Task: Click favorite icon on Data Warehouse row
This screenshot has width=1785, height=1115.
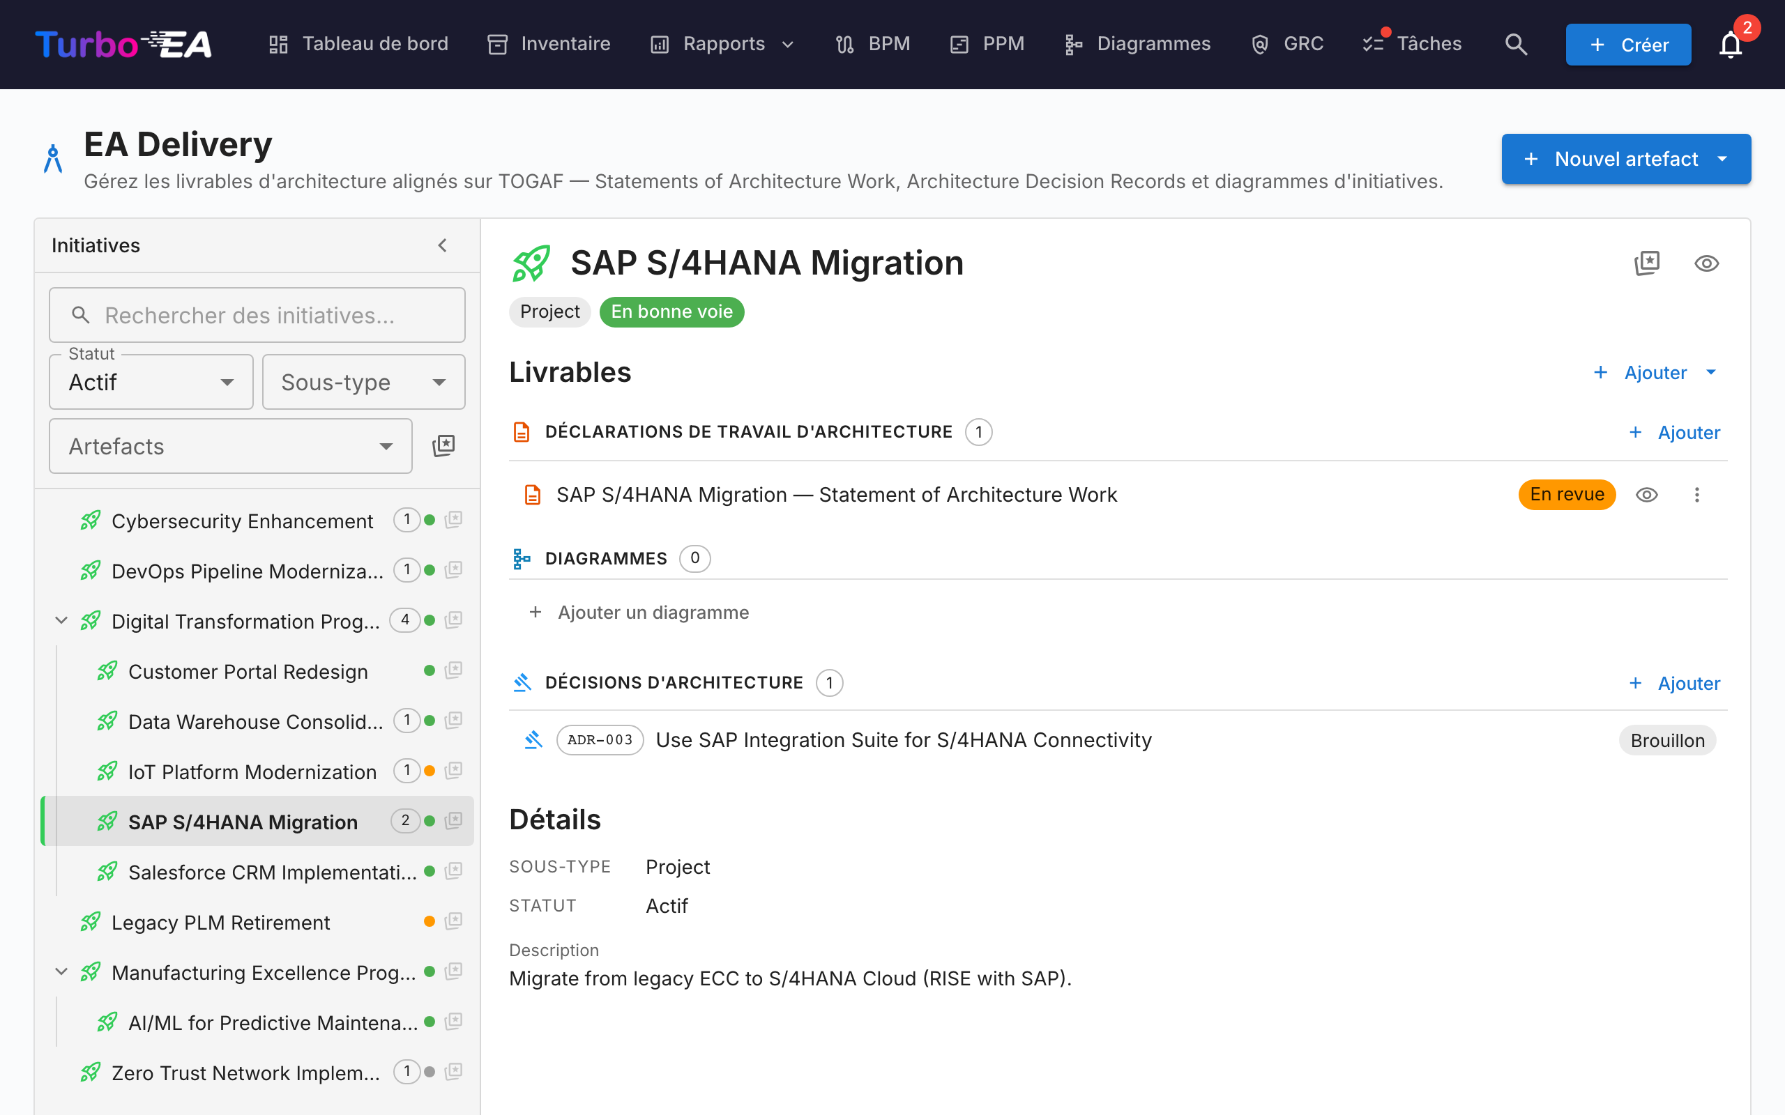Action: [454, 721]
